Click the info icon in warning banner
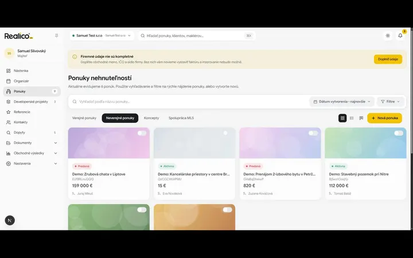 point(75,57)
